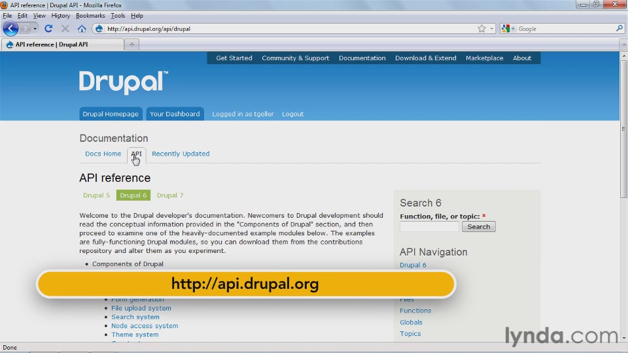Open the Help menu

[x=137, y=16]
